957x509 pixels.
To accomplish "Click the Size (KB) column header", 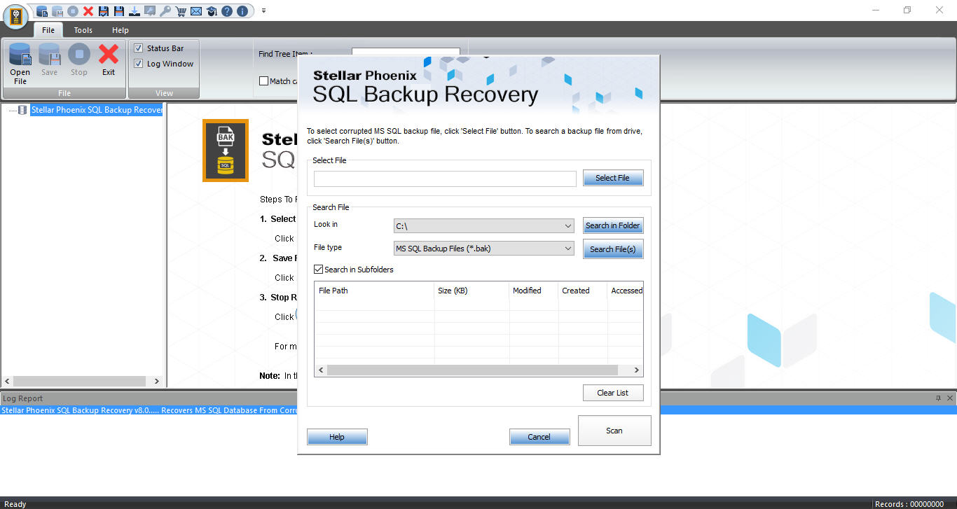I will tap(471, 291).
